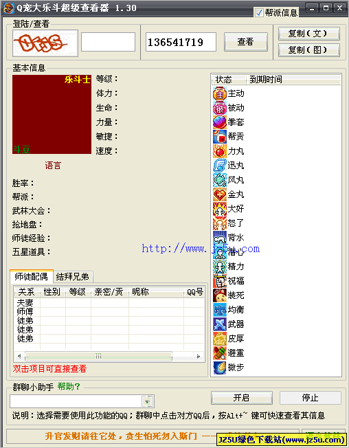Click the 金丸 heart icon

[x=220, y=195]
